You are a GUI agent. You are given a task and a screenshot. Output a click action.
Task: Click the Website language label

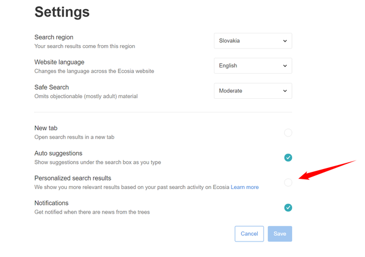pos(59,62)
